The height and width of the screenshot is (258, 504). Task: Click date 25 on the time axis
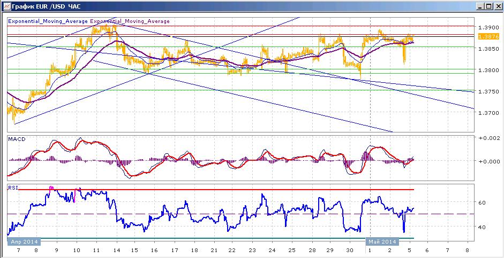(x=292, y=249)
